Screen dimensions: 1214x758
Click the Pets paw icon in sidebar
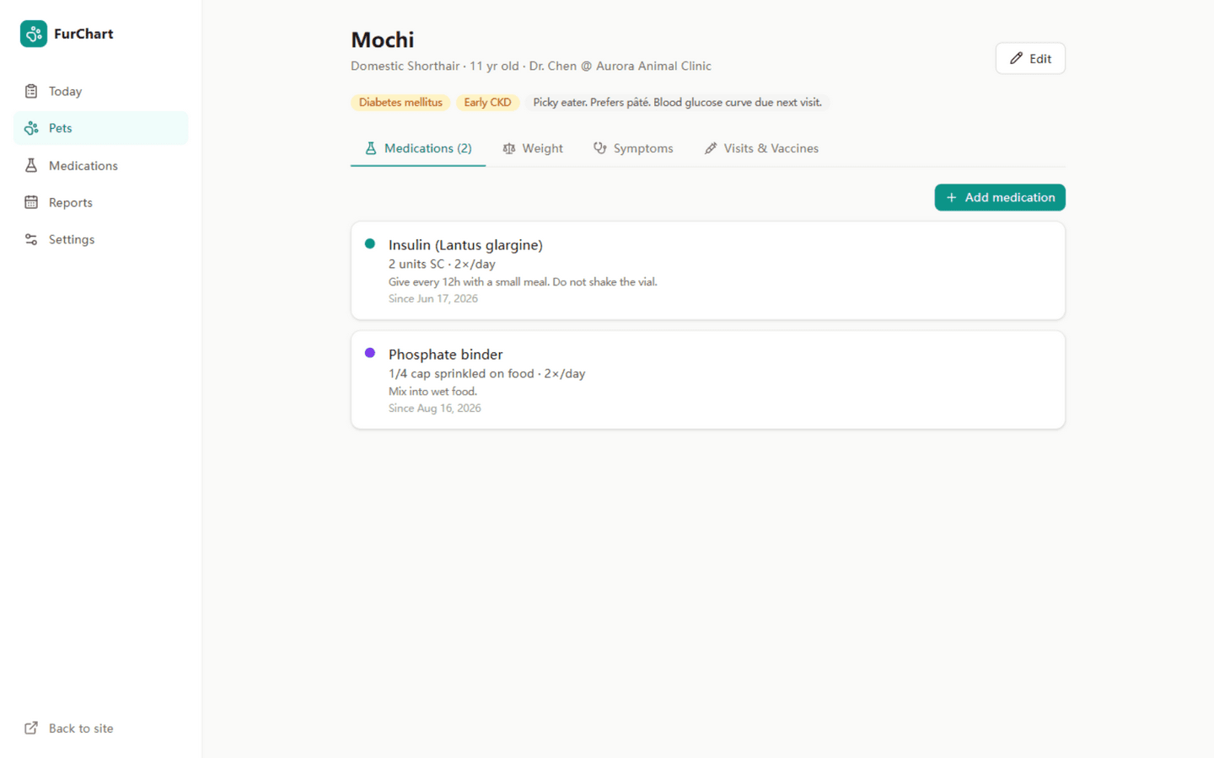coord(31,128)
